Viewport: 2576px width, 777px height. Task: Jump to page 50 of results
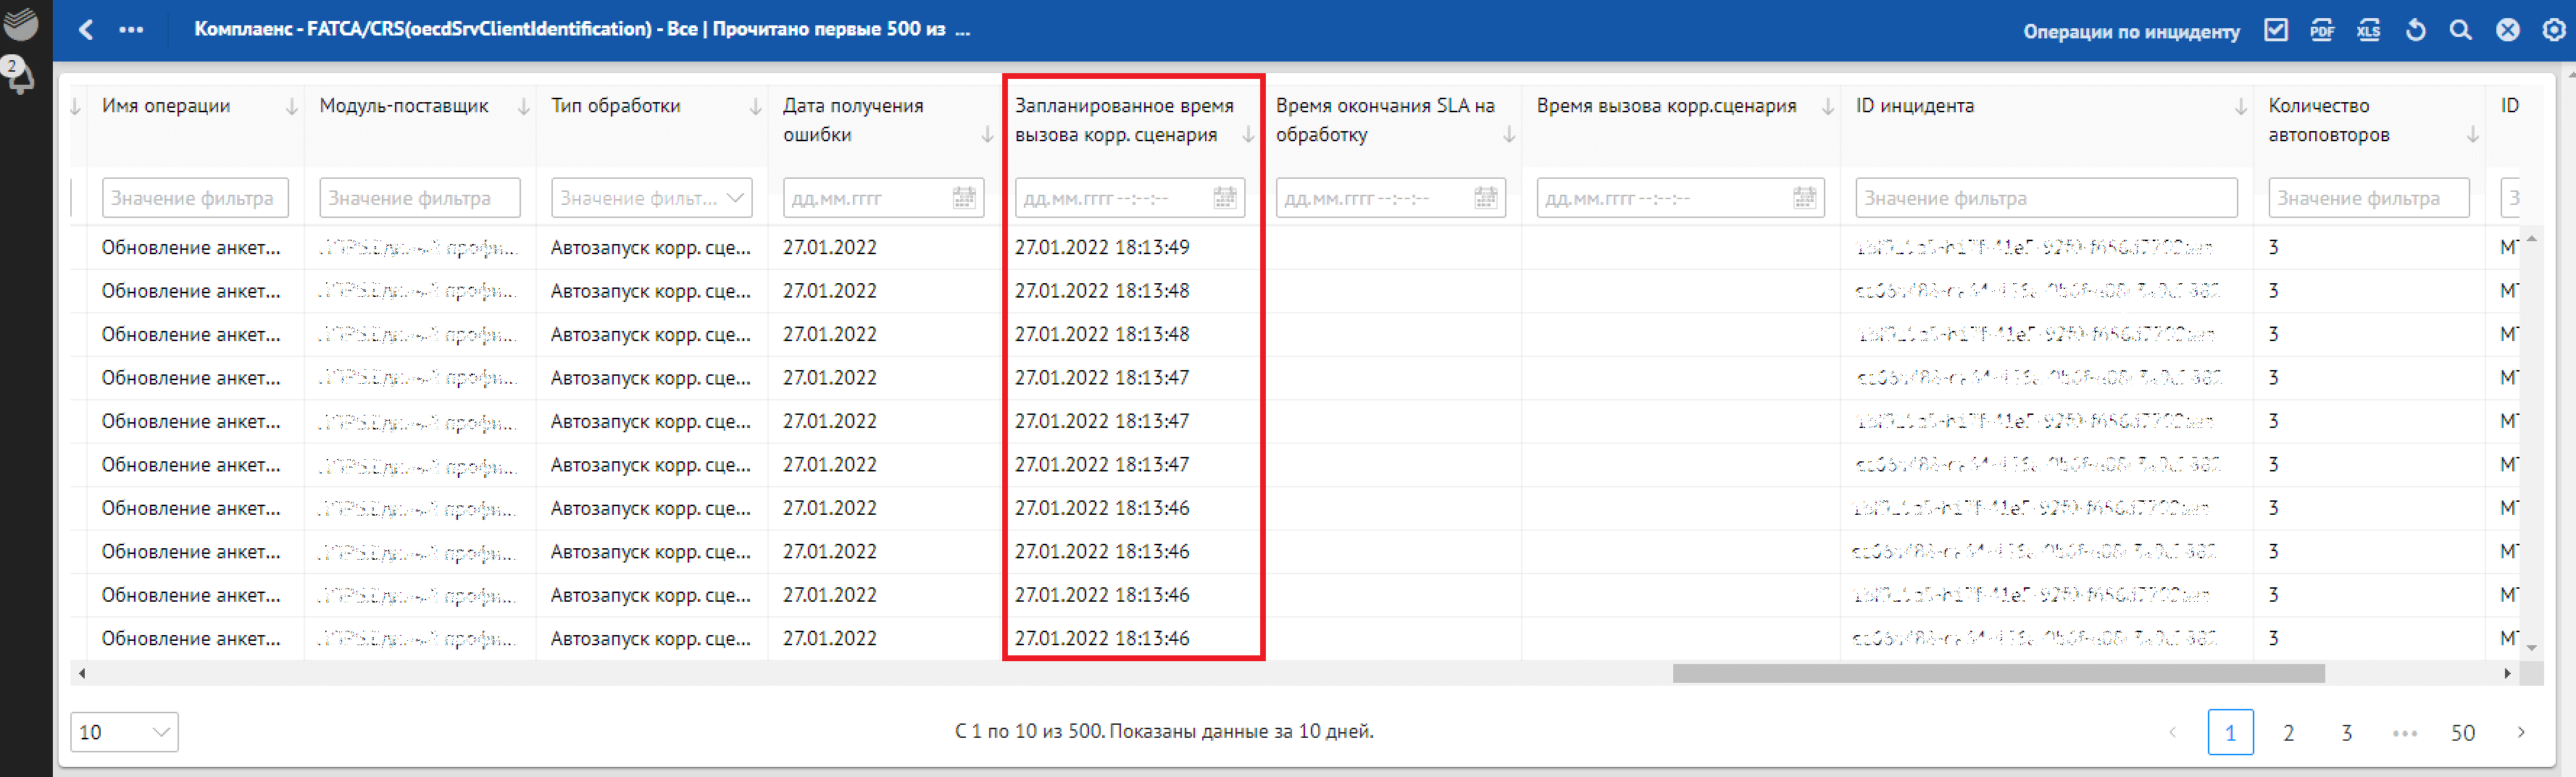2462,733
